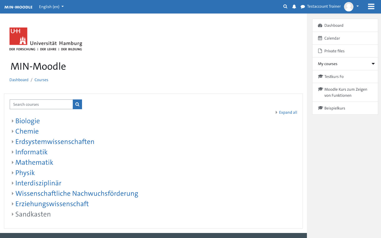Expand the Chemie category arrow

point(12,131)
